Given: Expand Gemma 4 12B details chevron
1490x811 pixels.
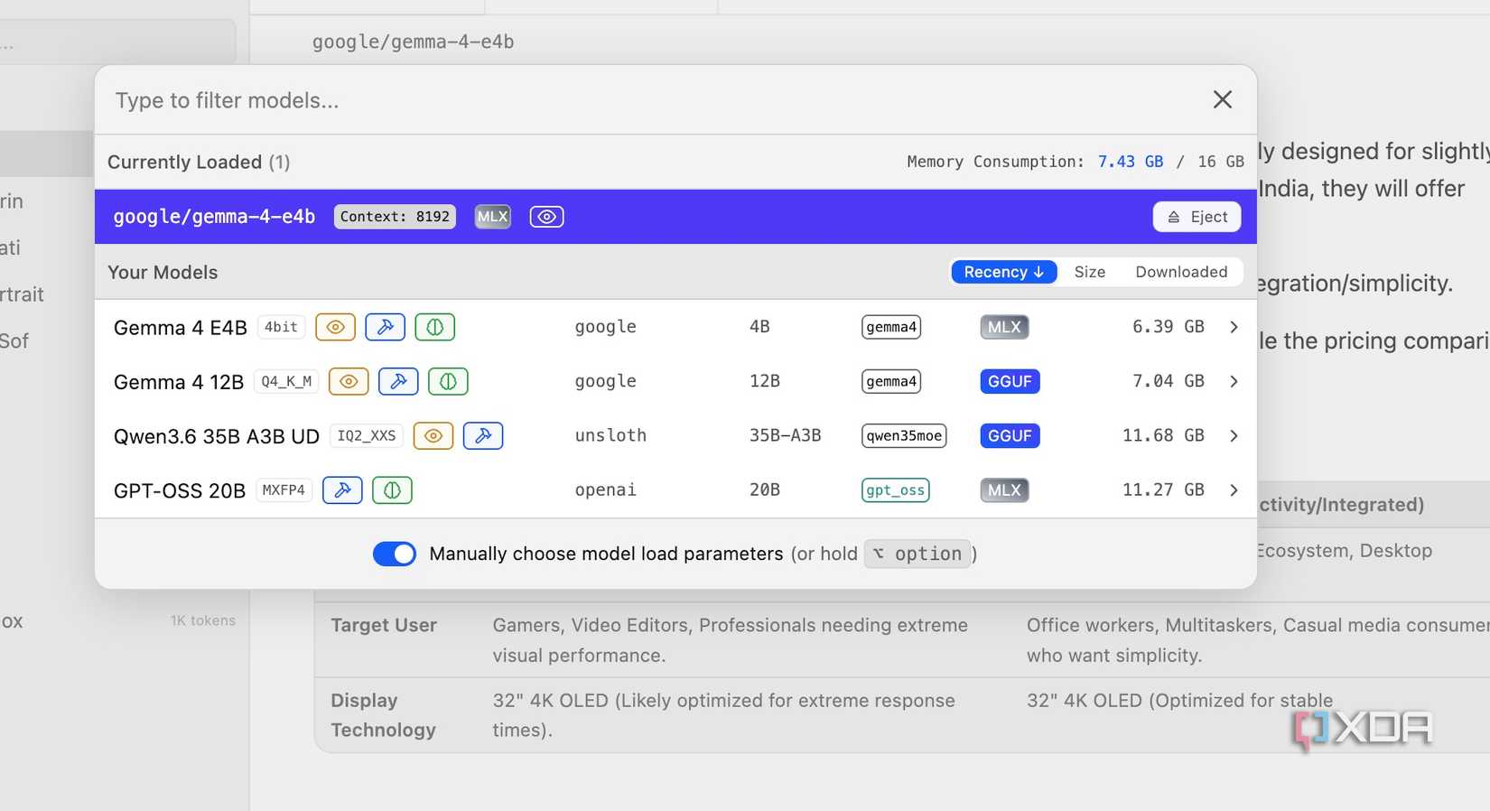Looking at the screenshot, I should [x=1234, y=381].
